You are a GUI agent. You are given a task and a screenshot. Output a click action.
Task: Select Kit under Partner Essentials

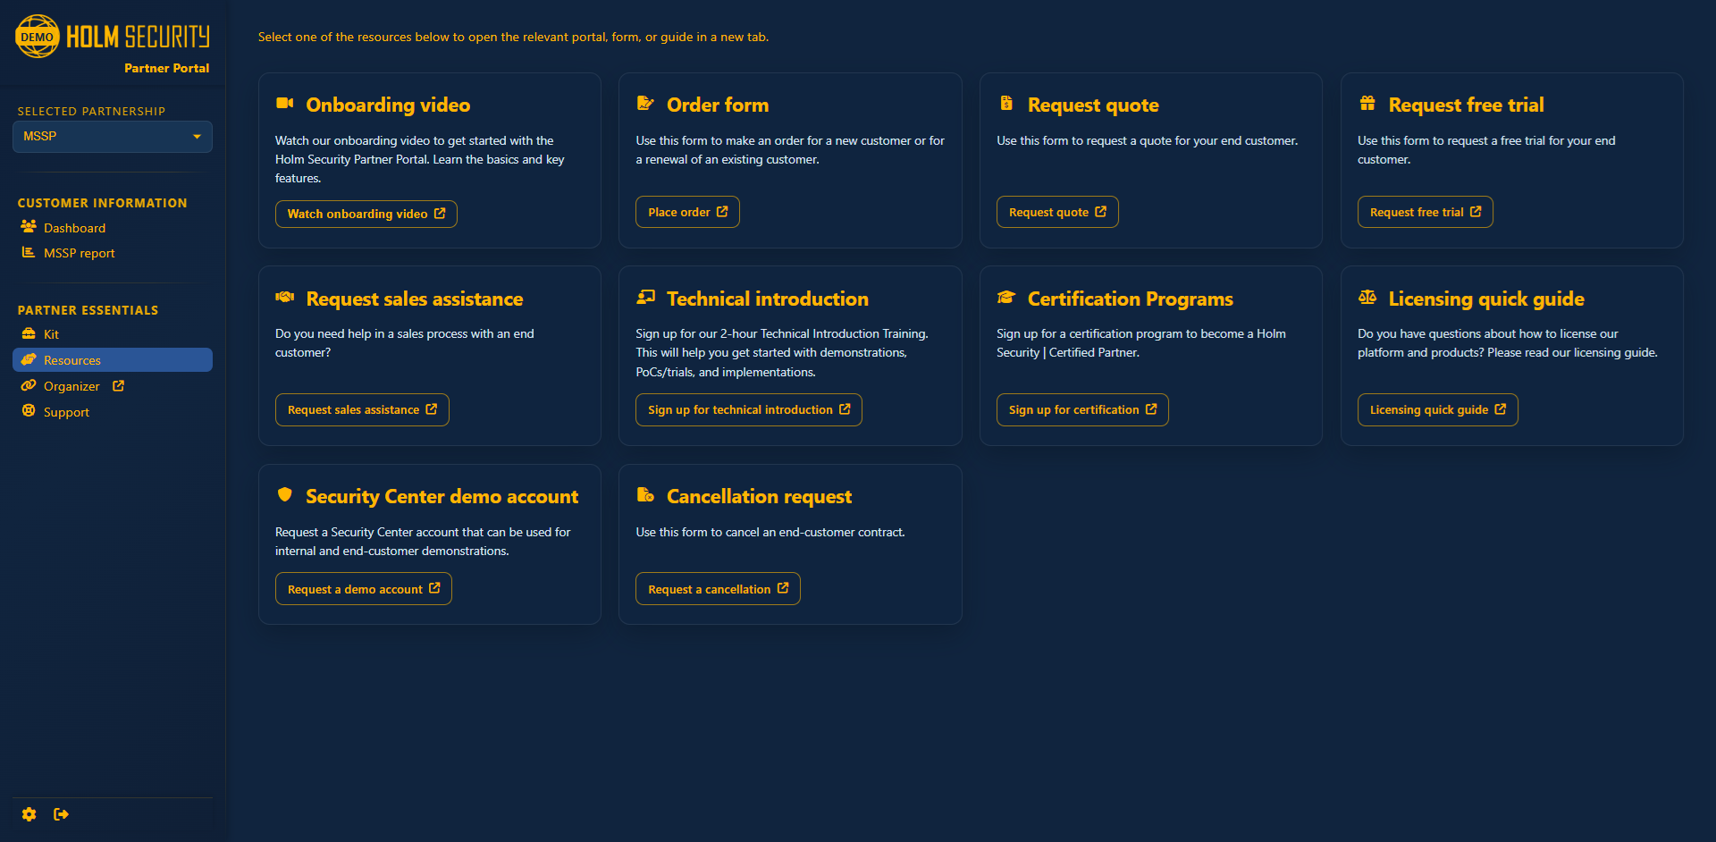51,334
